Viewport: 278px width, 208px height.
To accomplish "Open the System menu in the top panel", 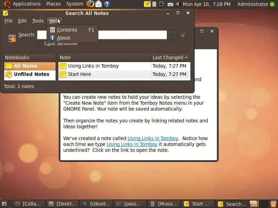I will pos(75,4).
